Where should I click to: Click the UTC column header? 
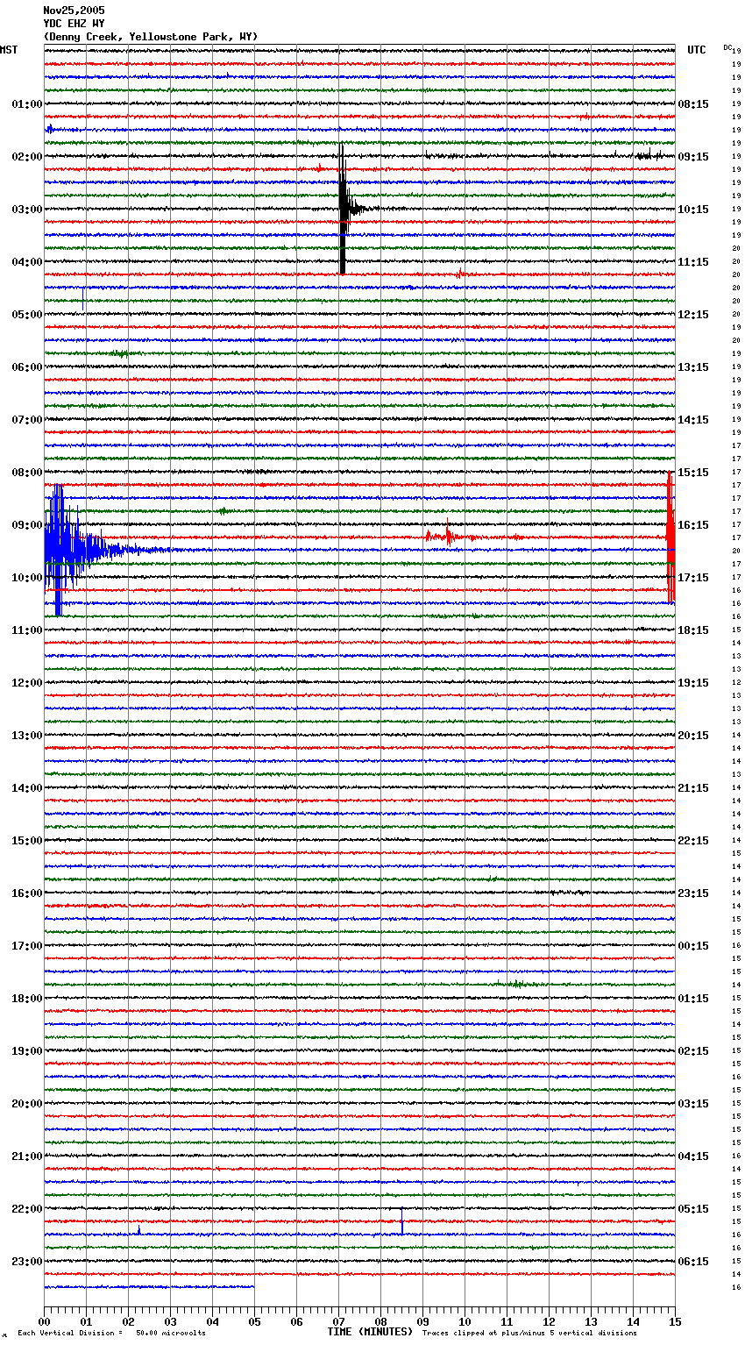(696, 50)
